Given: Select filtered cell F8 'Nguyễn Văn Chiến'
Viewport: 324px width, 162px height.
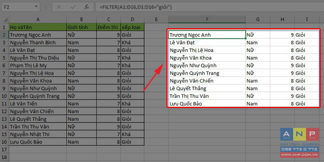Looking at the screenshot, I should 207,81.
